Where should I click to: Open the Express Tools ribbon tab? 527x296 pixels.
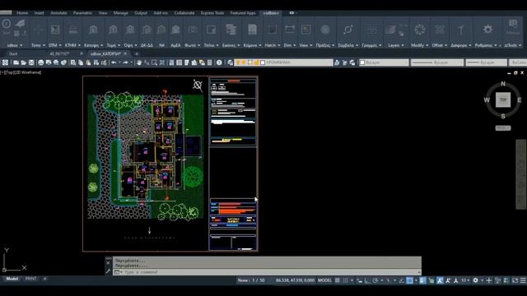tap(212, 13)
